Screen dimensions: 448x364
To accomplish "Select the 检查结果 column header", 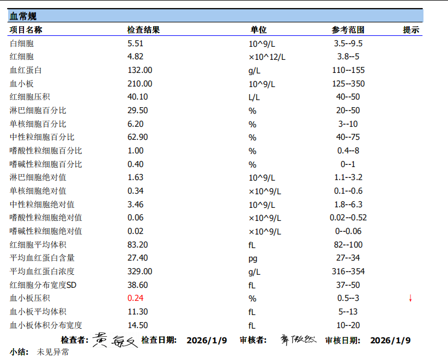I will [x=143, y=30].
